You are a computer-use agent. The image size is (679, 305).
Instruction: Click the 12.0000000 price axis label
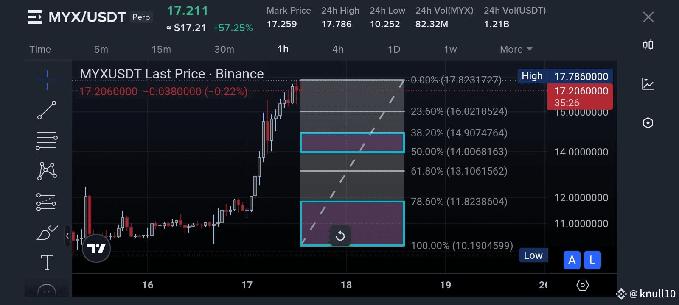[x=581, y=198]
